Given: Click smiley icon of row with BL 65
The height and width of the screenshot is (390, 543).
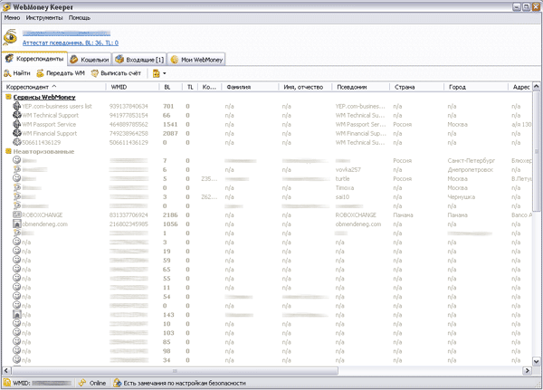Looking at the screenshot, I should point(16,269).
